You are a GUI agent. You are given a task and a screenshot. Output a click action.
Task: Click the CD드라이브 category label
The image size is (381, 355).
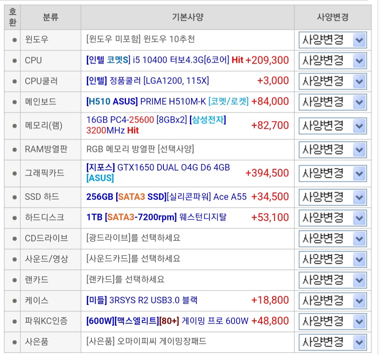(x=46, y=239)
